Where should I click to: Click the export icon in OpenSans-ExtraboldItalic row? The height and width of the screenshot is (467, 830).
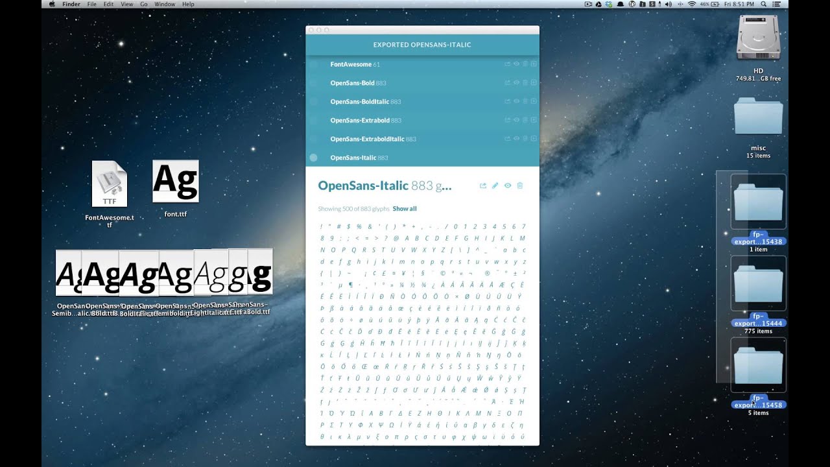(508, 139)
